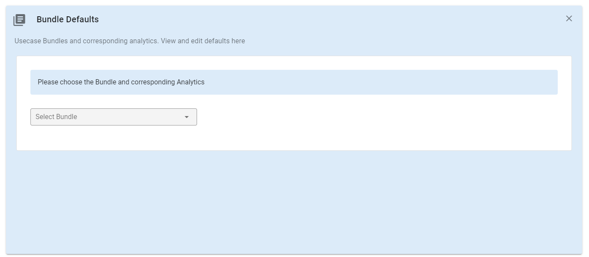Click the Bundle Defaults library icon
Viewport: 589px width, 257px height.
coord(19,20)
